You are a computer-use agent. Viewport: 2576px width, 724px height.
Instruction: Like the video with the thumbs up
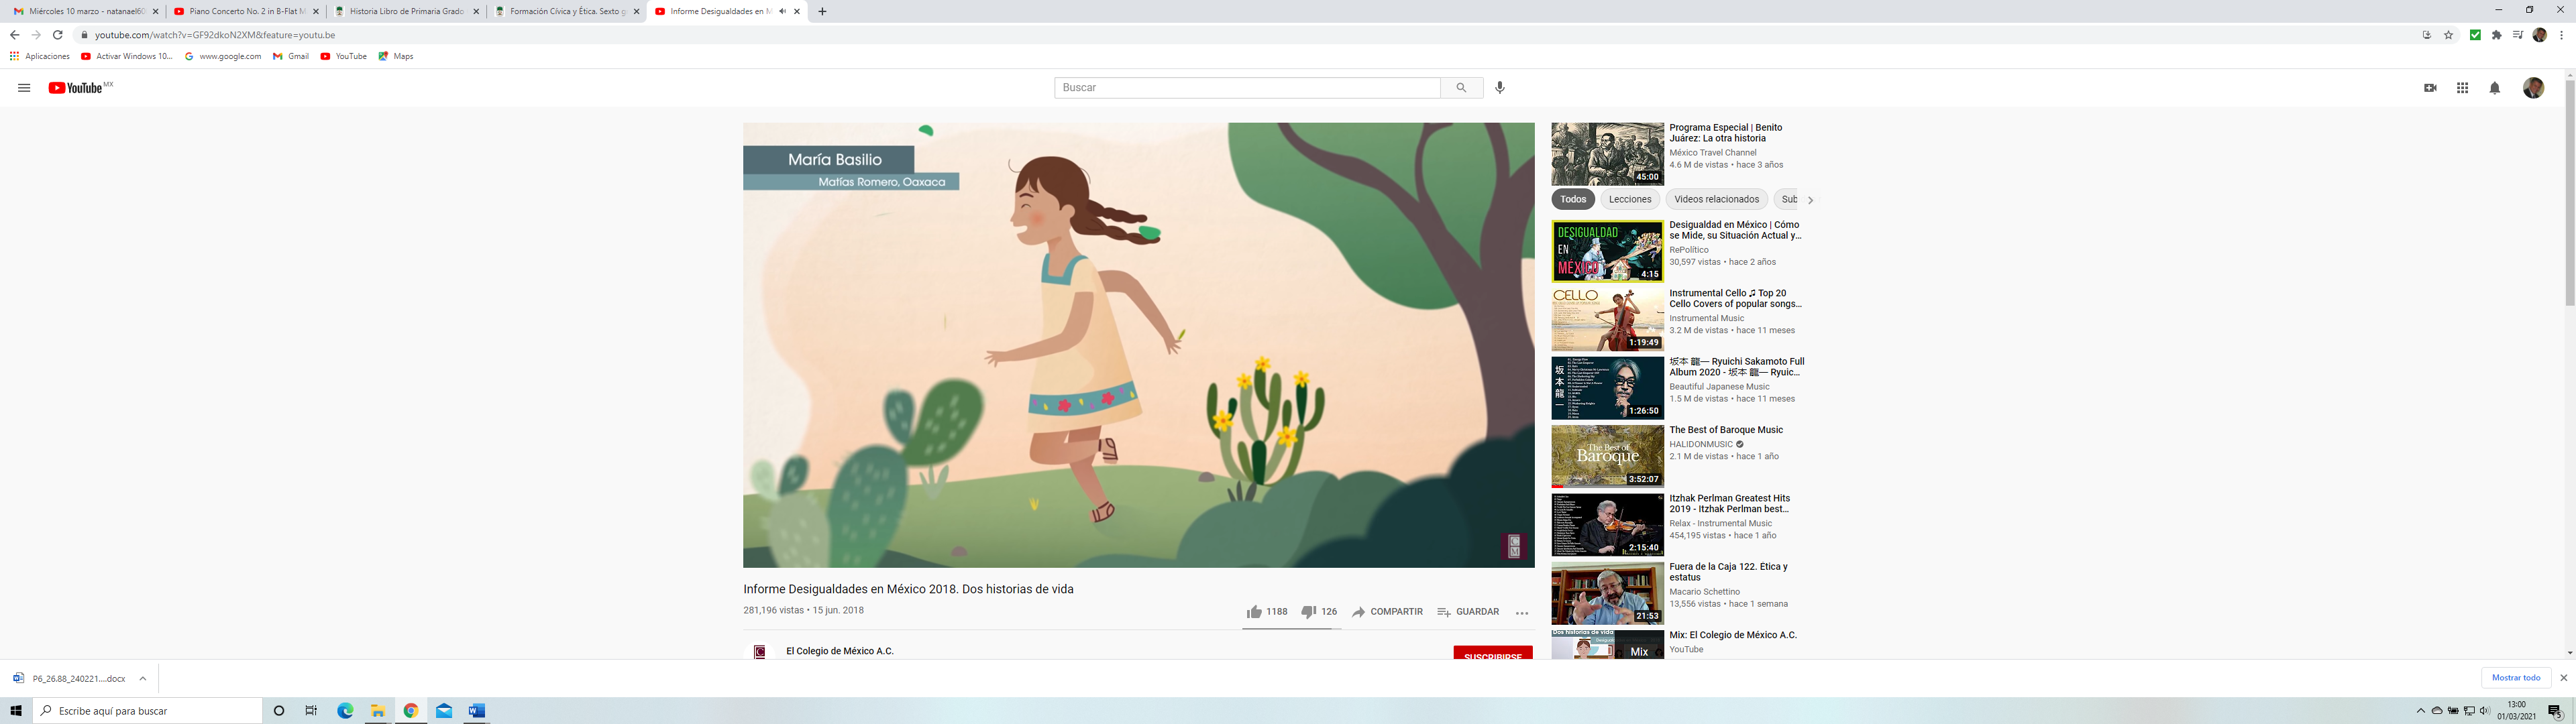[x=1254, y=612]
